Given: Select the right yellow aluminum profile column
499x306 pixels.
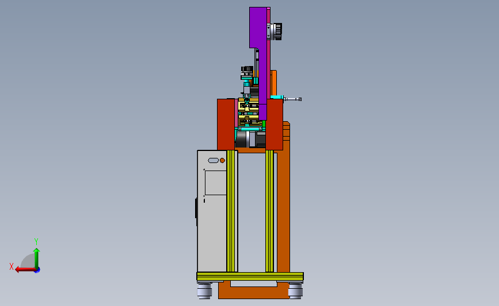Looking at the screenshot, I should coord(269,211).
